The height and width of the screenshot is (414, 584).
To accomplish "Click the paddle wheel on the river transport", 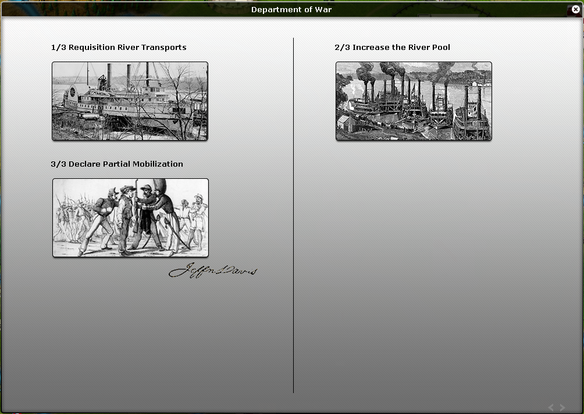I will [x=74, y=93].
